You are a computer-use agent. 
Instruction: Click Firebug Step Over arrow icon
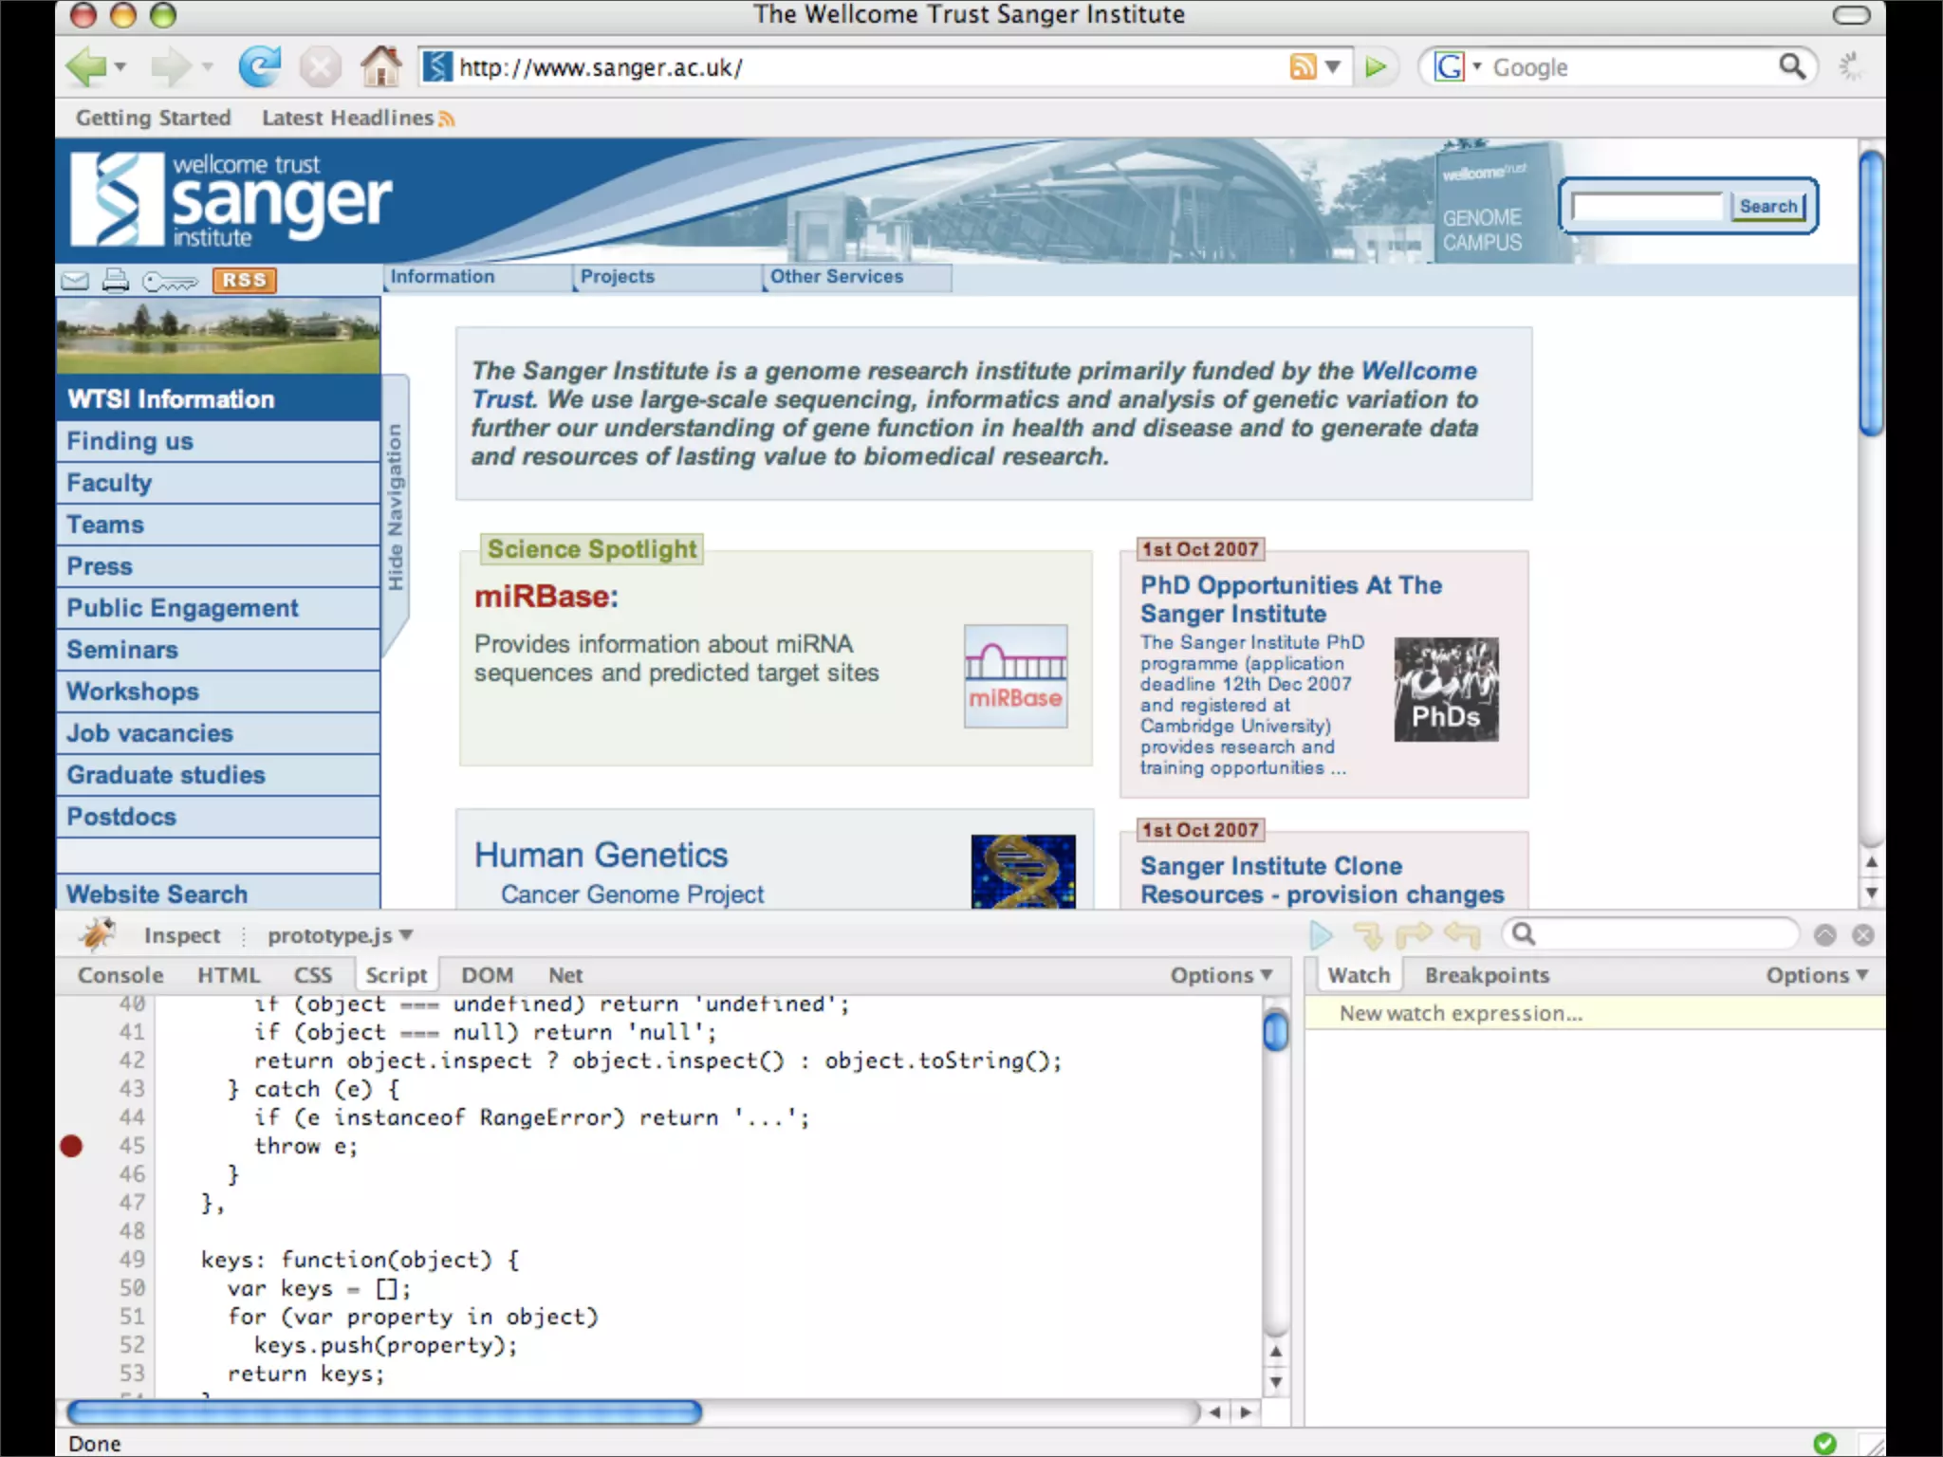(1414, 935)
